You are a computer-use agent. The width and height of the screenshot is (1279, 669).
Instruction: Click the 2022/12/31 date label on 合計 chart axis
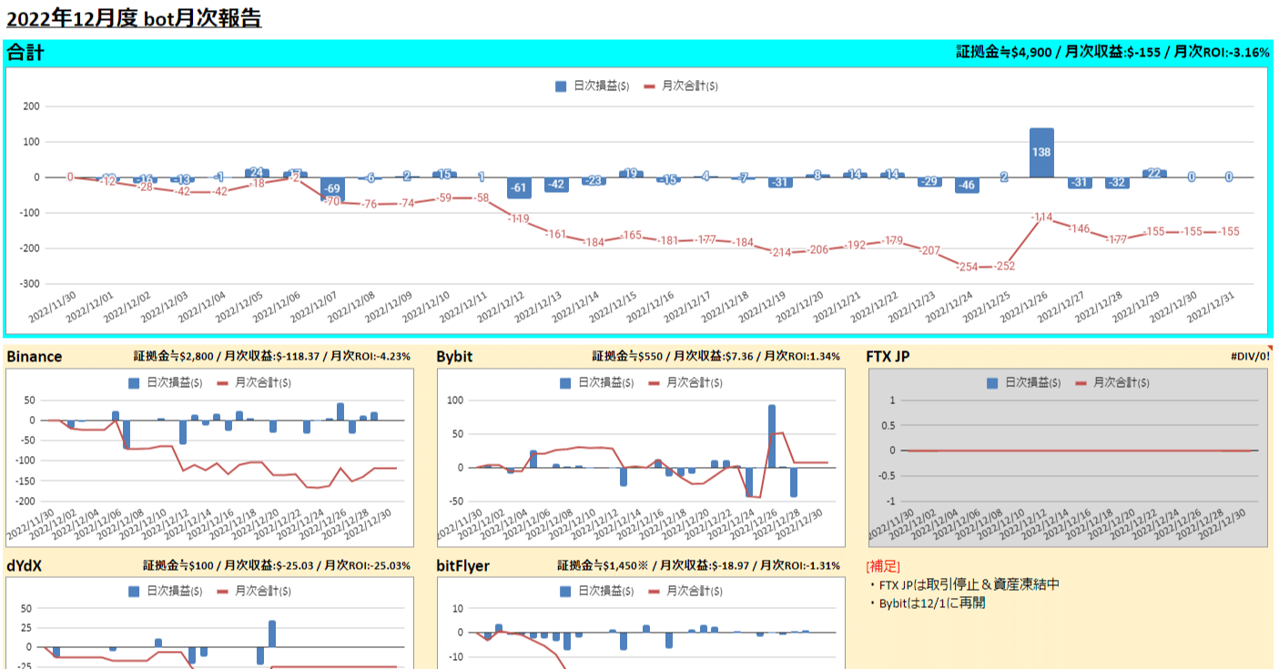pyautogui.click(x=1213, y=307)
